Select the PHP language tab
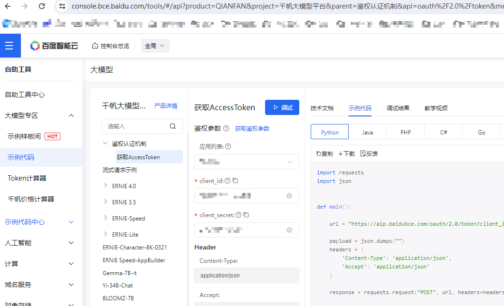Screen dimensions: 504x306 pos(406,132)
